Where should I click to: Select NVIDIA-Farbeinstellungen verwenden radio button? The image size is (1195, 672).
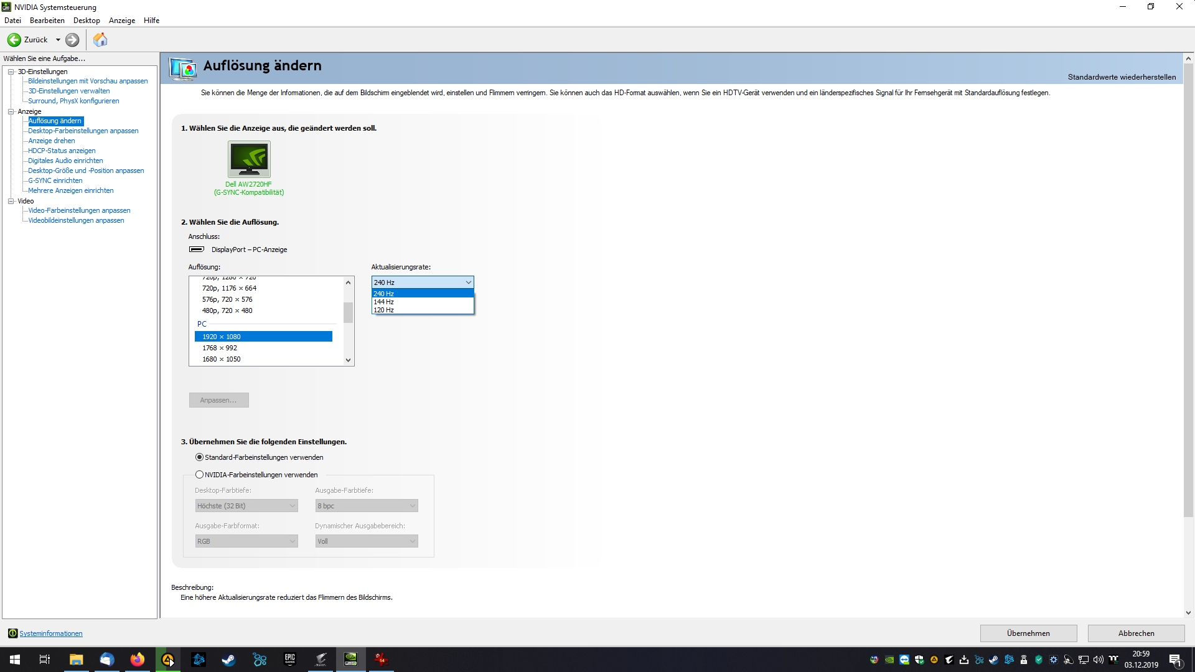pyautogui.click(x=199, y=475)
